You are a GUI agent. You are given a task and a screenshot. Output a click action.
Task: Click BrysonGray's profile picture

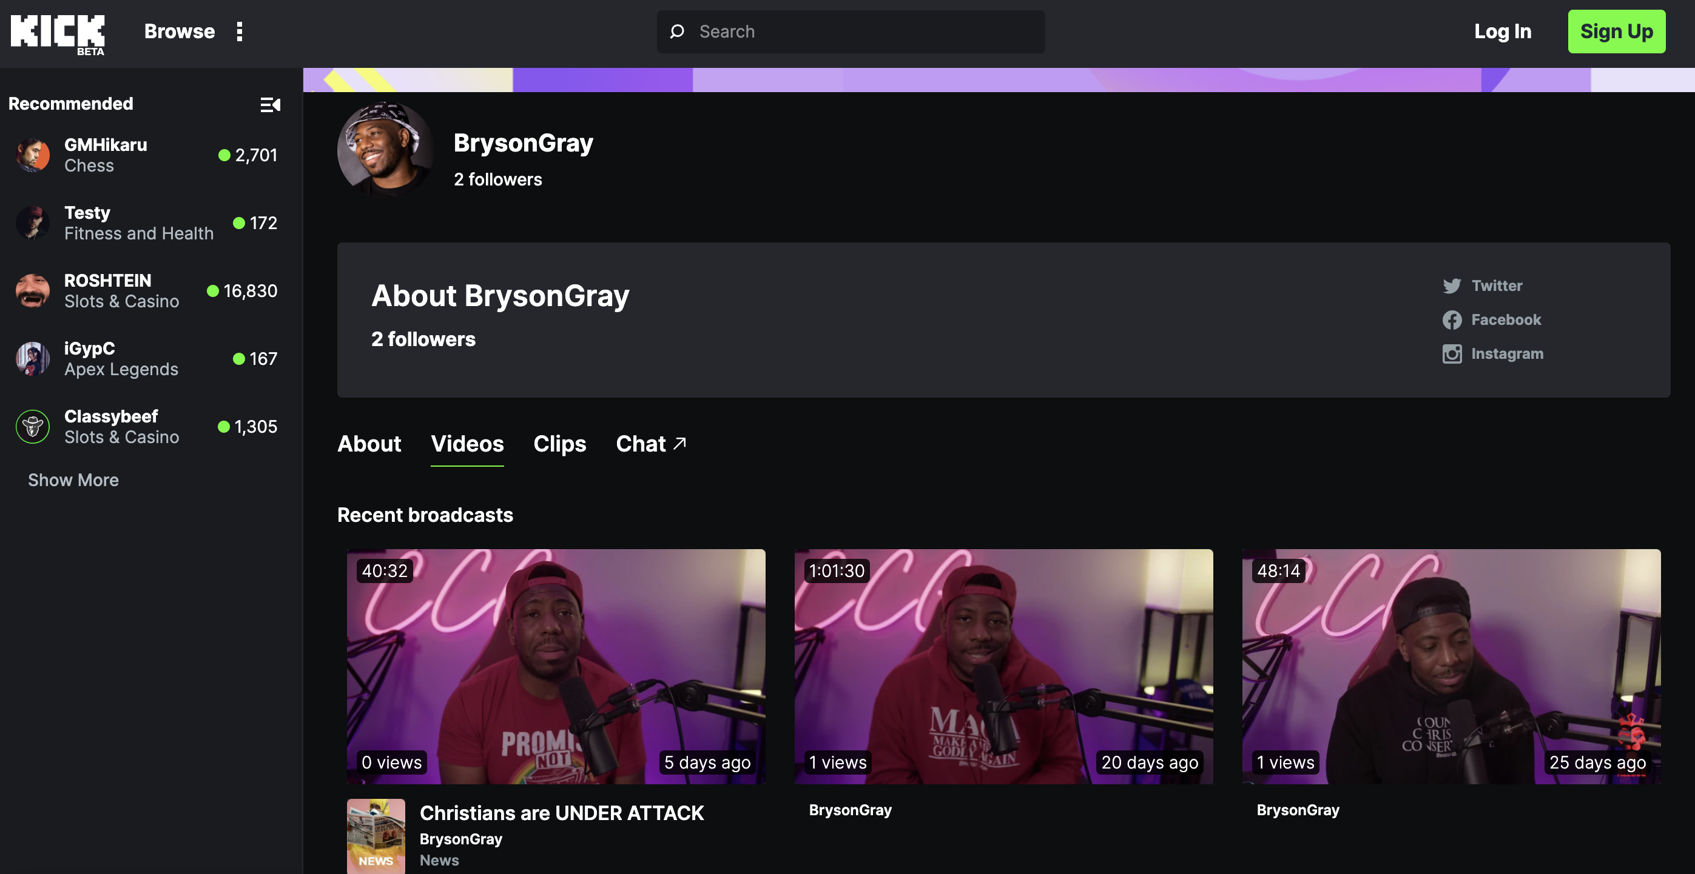tap(385, 148)
